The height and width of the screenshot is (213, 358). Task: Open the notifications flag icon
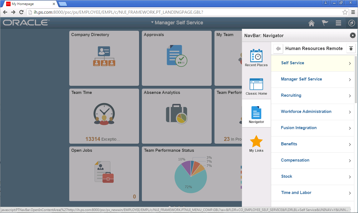[325, 23]
